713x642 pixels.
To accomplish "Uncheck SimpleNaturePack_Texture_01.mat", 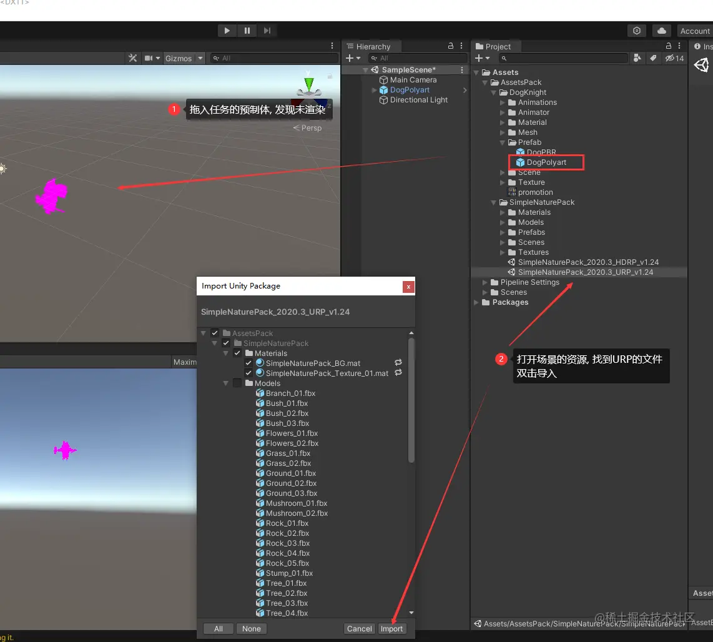I will (x=248, y=373).
